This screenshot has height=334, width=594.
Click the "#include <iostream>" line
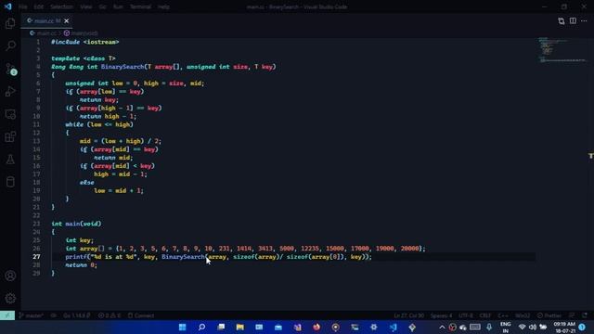pyautogui.click(x=85, y=42)
